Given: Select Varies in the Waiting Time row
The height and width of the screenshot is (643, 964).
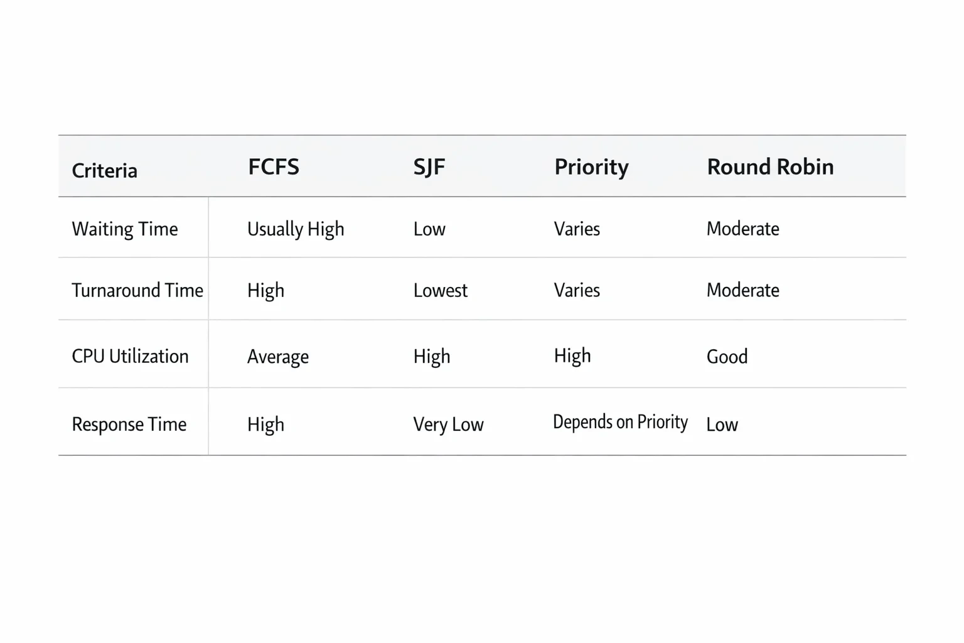Looking at the screenshot, I should pyautogui.click(x=577, y=229).
